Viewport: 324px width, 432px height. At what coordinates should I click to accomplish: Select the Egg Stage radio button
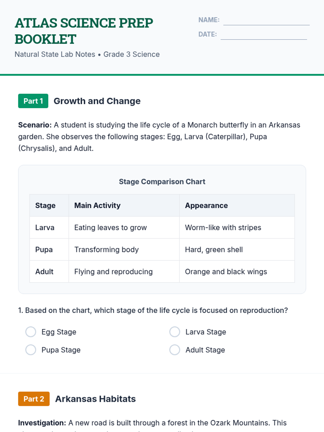(x=31, y=332)
